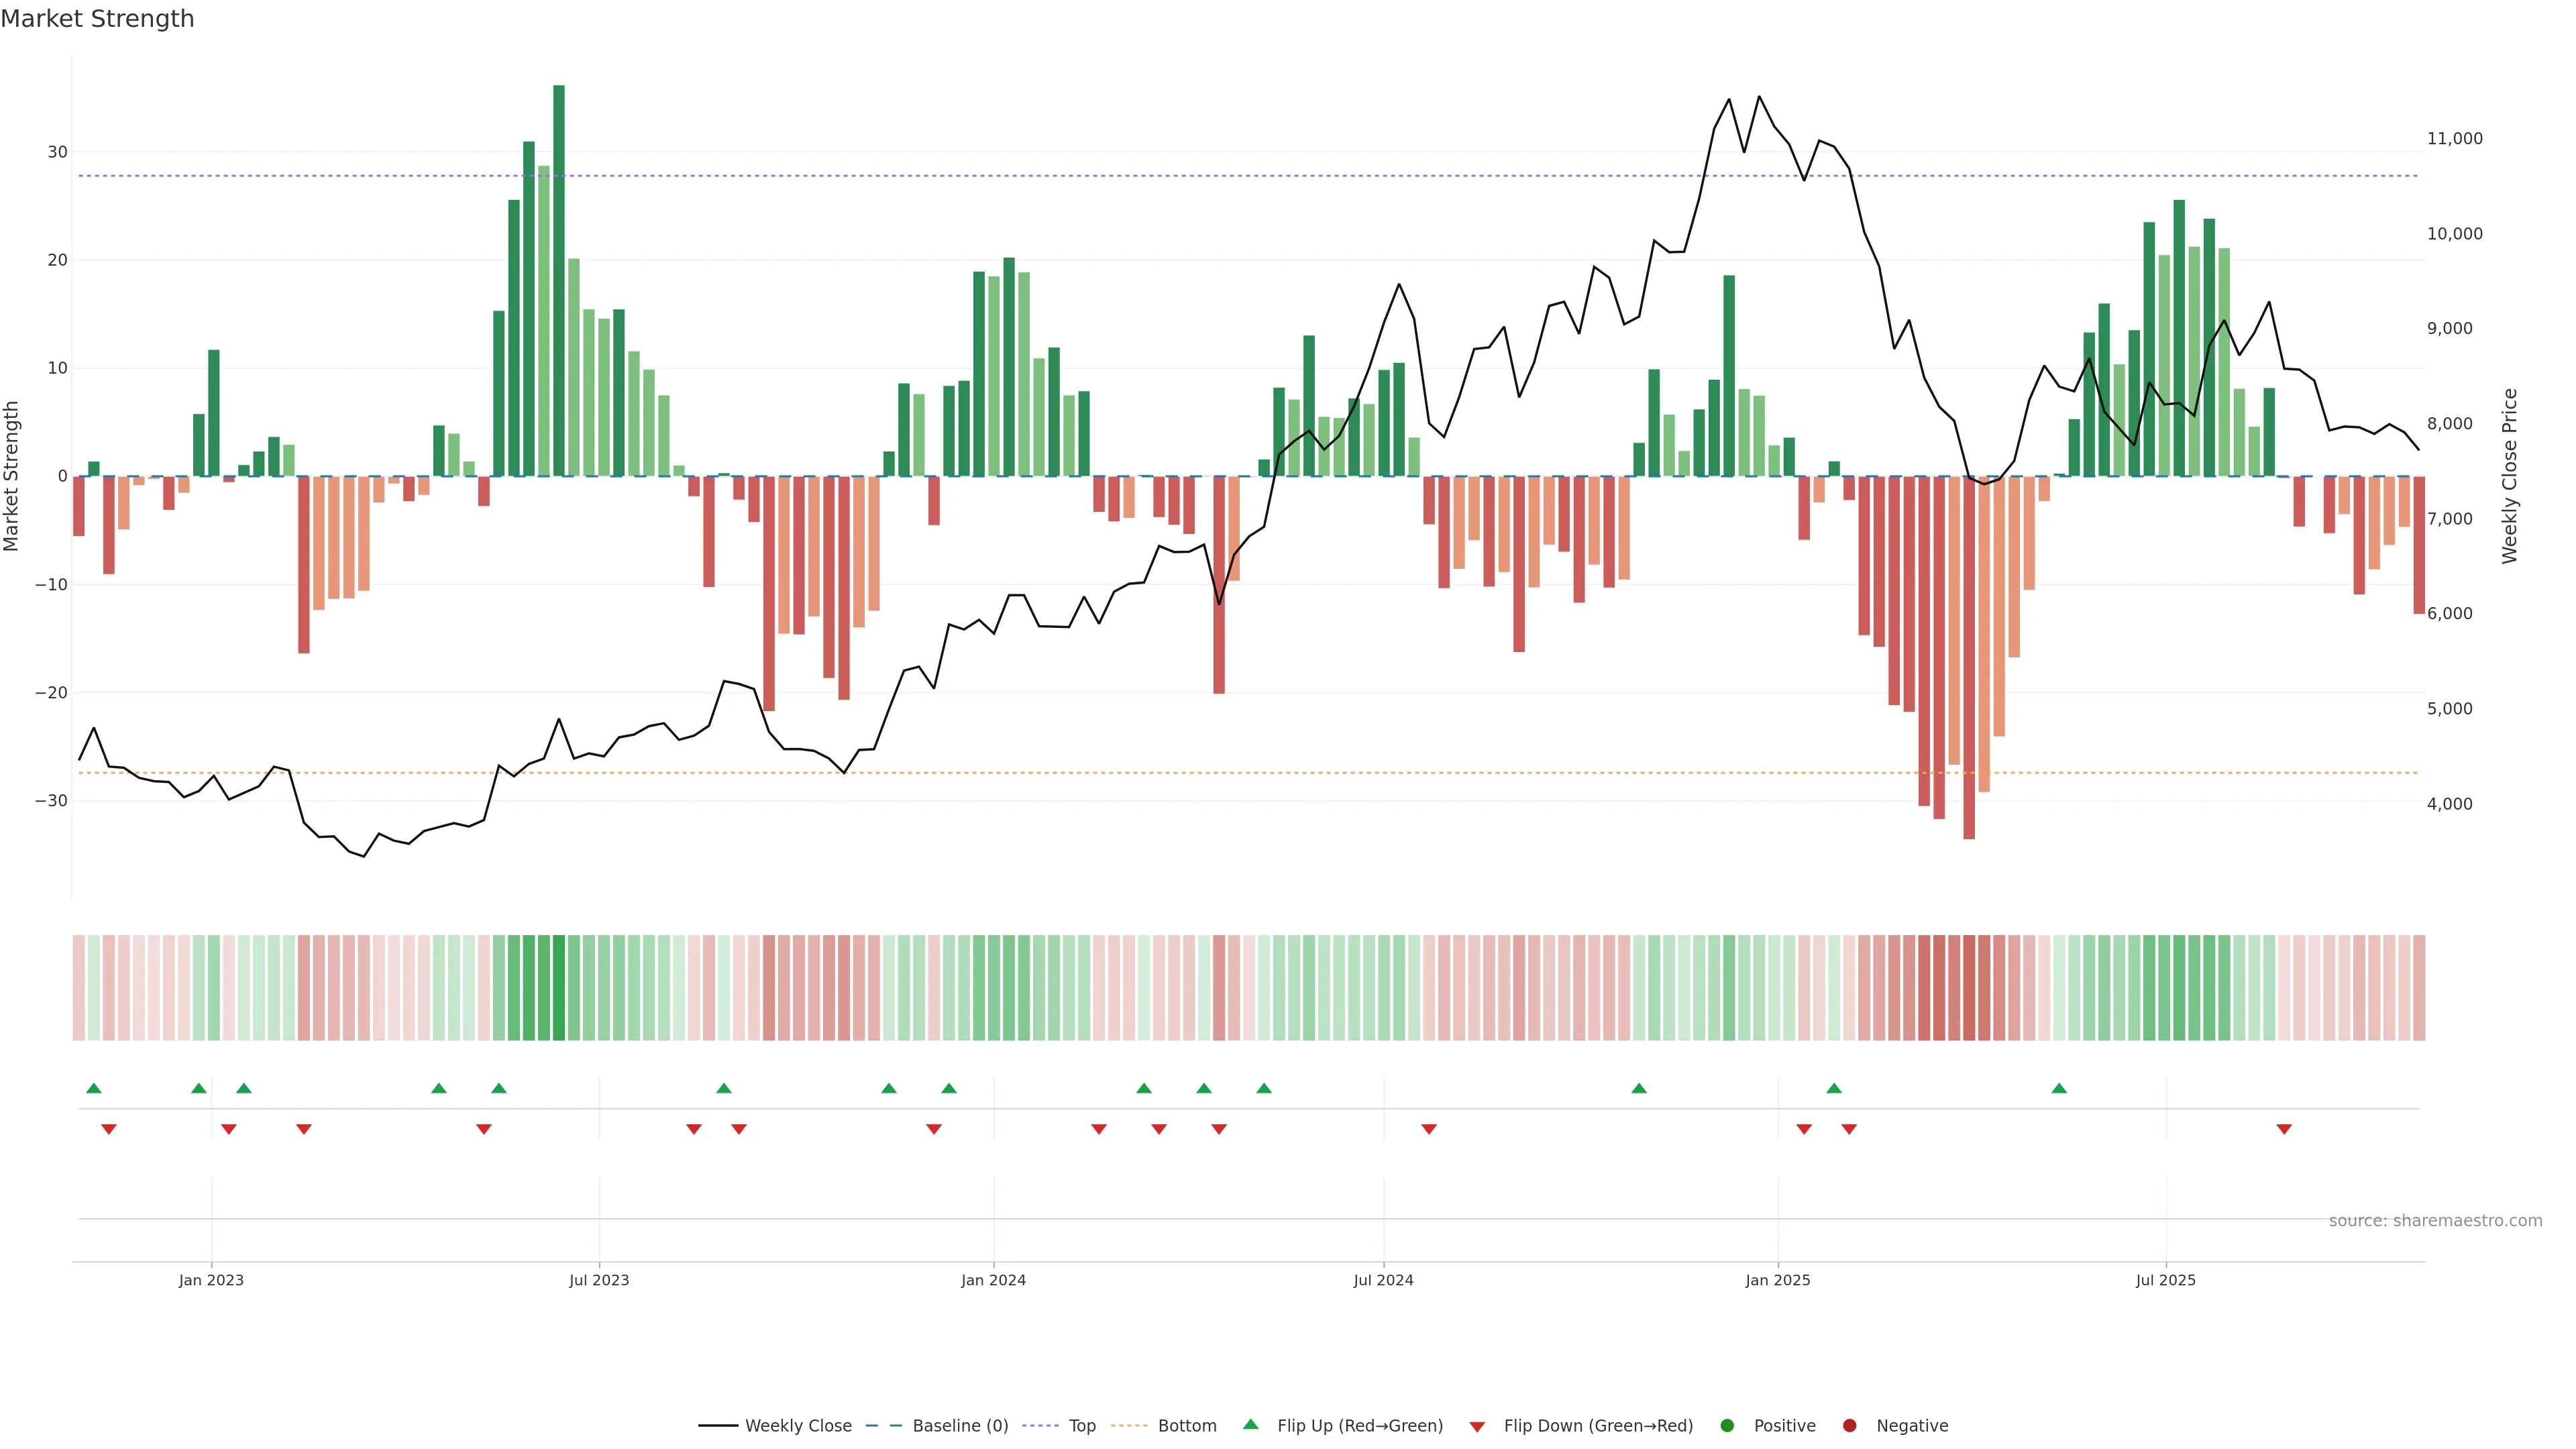Viewport: 2576px width, 1449px height.
Task: Click the last green flip-up marker
Action: tap(2059, 1088)
